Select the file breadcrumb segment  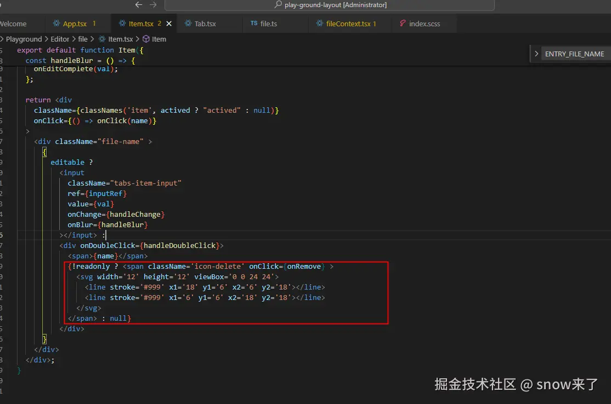click(x=83, y=39)
